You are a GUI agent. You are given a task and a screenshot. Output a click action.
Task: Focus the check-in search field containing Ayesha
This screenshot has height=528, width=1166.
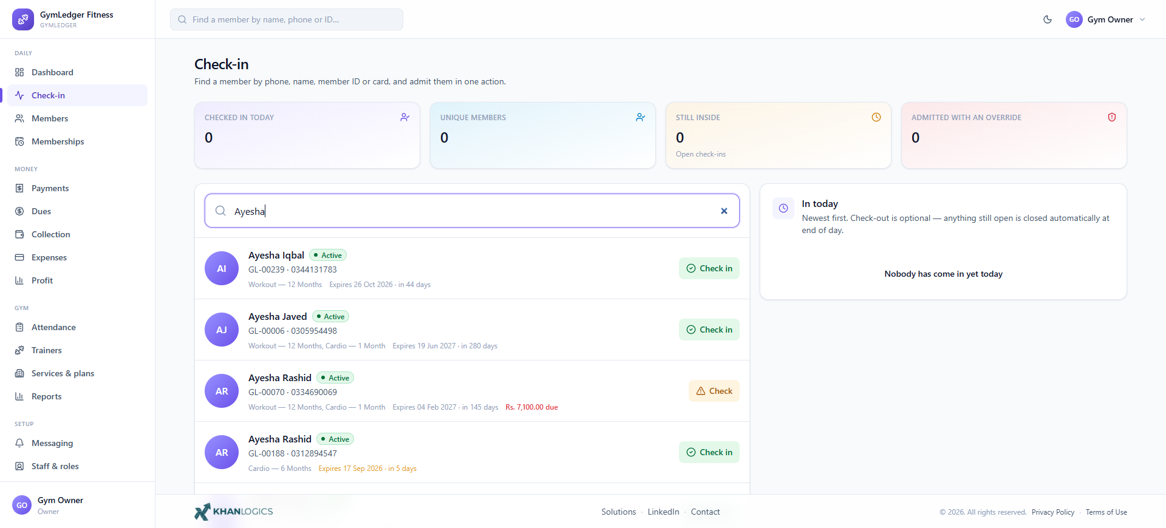tap(472, 211)
